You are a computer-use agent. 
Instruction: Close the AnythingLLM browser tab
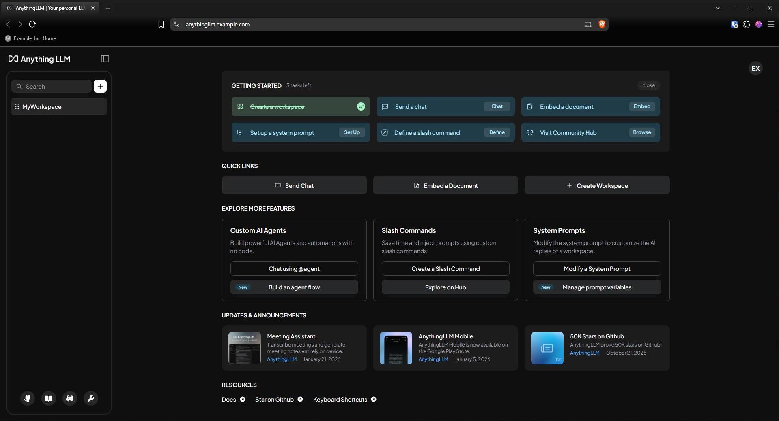tap(93, 8)
